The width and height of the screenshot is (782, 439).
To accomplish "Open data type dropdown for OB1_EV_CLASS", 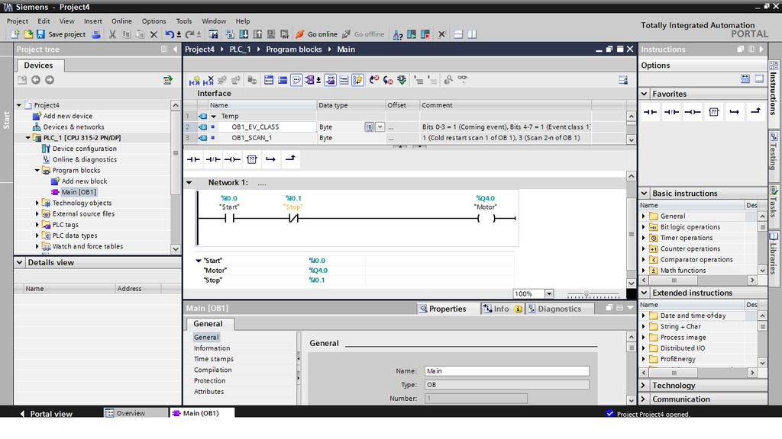I will pos(380,127).
